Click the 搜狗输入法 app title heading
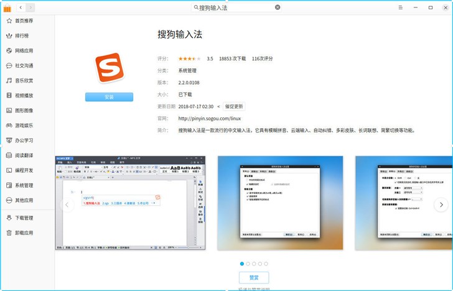This screenshot has height=291, width=453. tap(180, 34)
